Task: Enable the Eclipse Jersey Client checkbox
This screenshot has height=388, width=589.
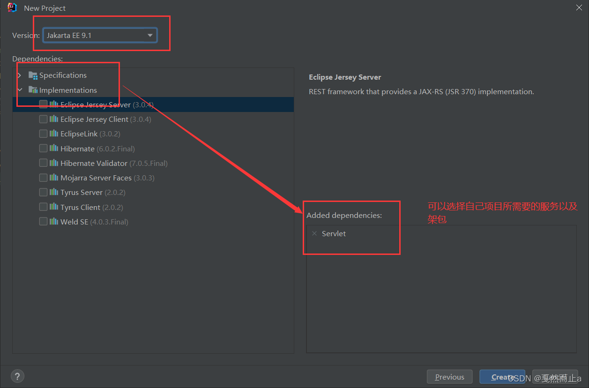Action: tap(43, 119)
